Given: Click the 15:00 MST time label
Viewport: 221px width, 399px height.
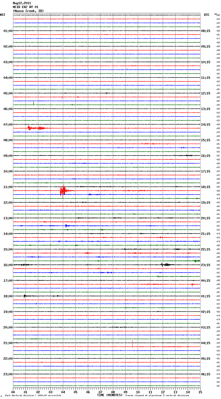Looking at the screenshot, I should point(8,249).
